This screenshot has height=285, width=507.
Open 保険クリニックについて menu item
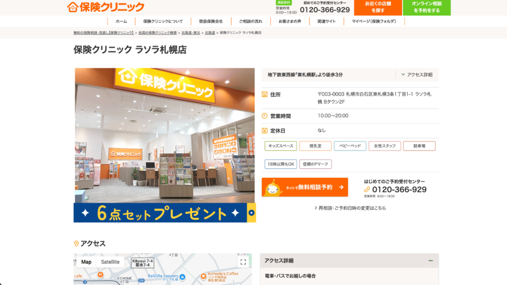click(x=163, y=21)
